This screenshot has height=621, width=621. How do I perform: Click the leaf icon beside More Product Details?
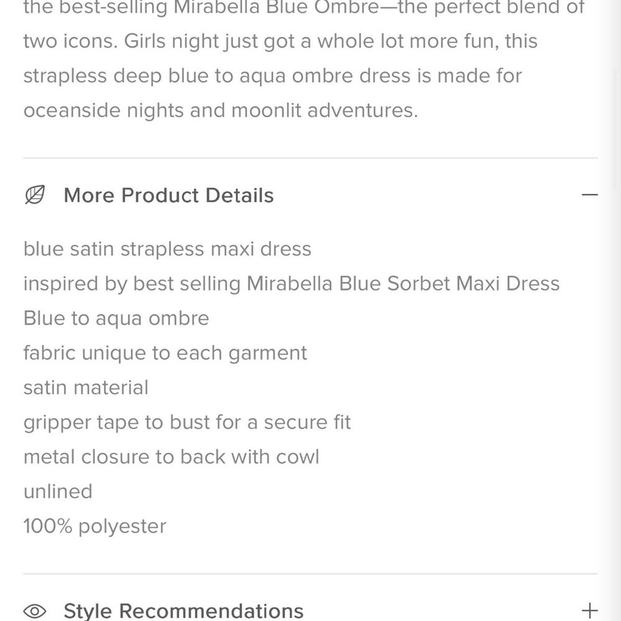[35, 195]
